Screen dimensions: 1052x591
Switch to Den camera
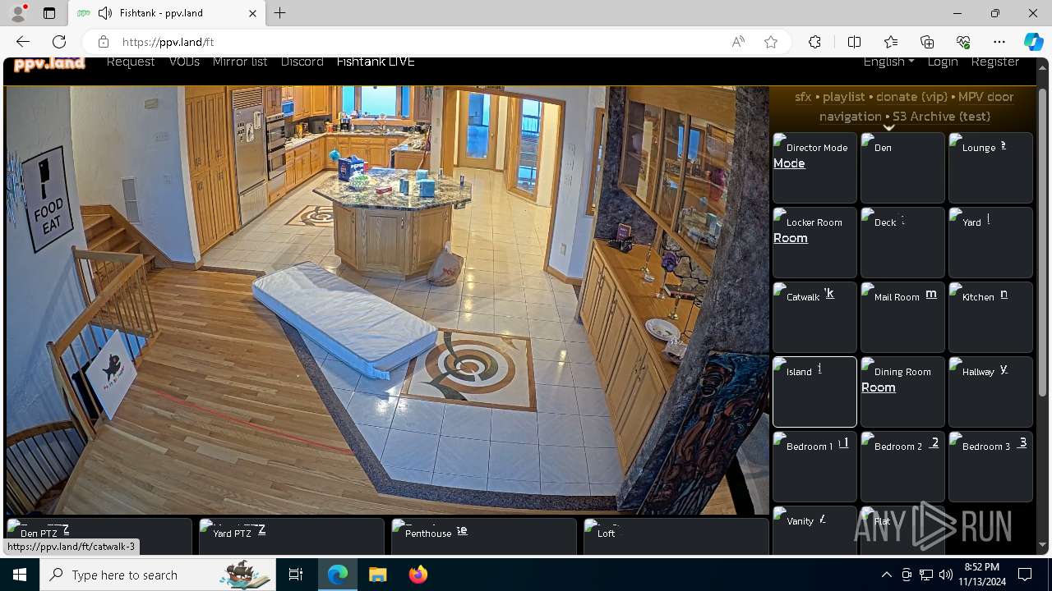[902, 167]
